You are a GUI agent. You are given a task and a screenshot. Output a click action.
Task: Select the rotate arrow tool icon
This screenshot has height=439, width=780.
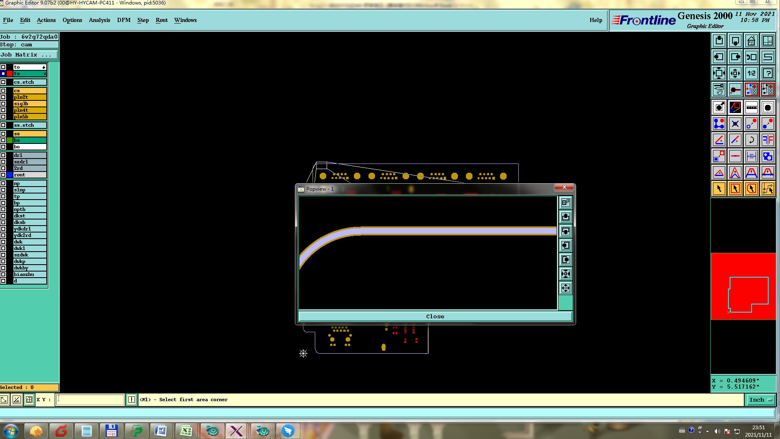click(x=751, y=140)
